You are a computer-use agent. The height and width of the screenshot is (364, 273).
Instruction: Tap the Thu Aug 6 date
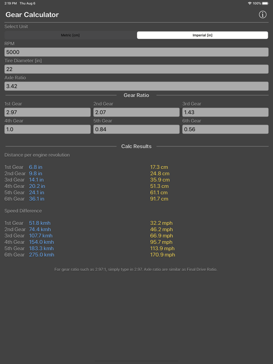[27, 3]
